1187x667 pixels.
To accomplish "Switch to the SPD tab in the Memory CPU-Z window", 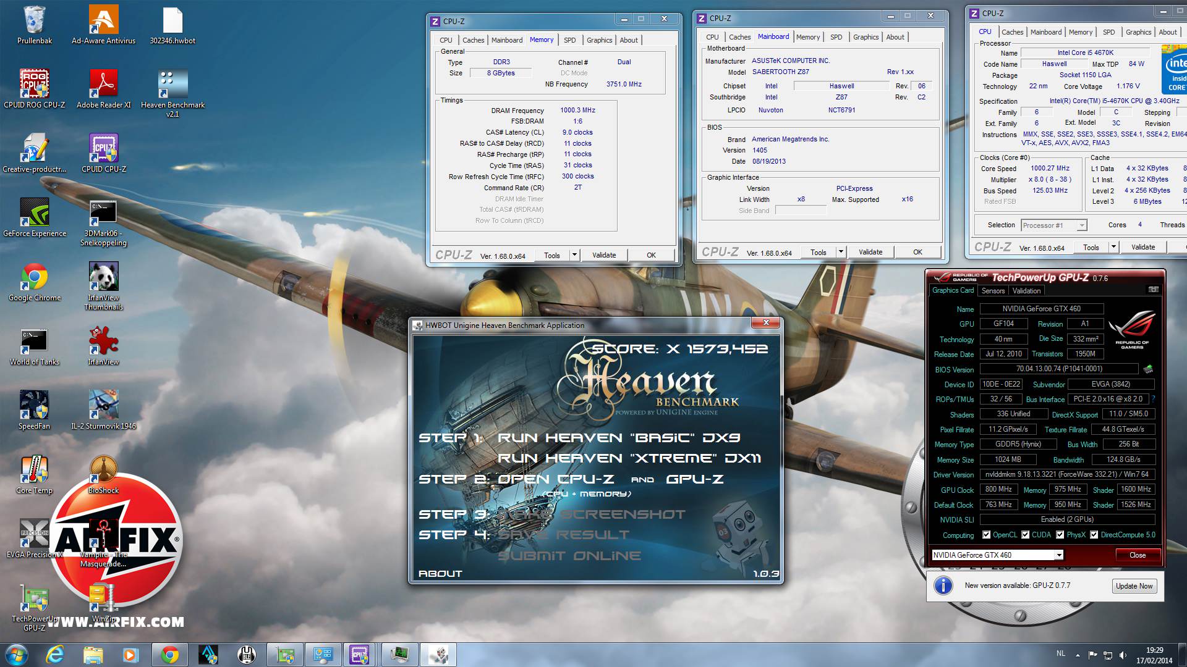I will tap(570, 40).
